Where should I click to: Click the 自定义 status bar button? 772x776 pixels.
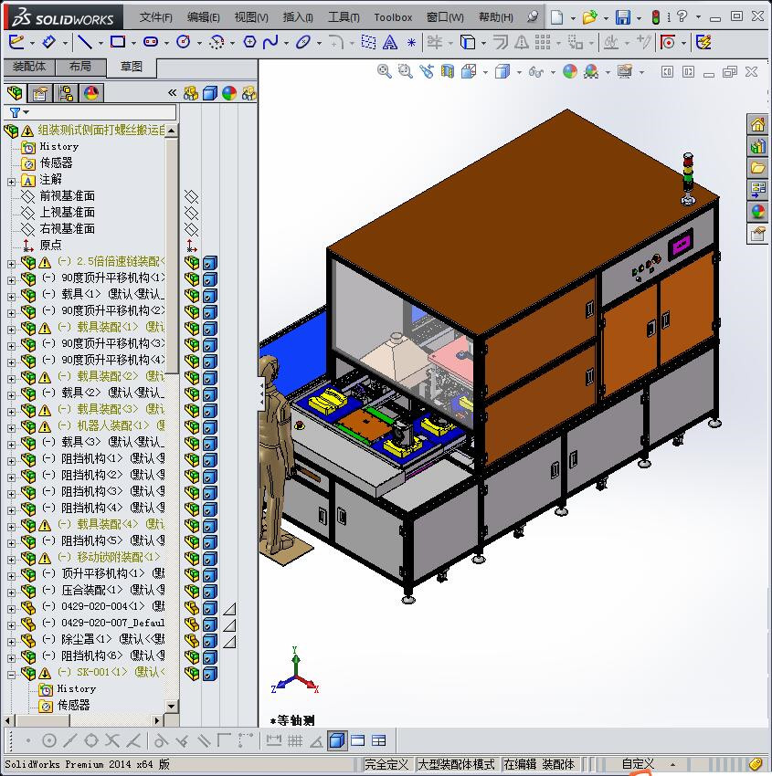coord(638,764)
